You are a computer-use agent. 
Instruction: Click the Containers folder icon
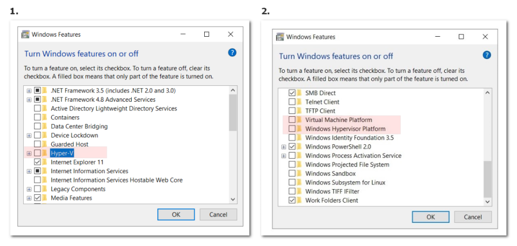(x=45, y=117)
